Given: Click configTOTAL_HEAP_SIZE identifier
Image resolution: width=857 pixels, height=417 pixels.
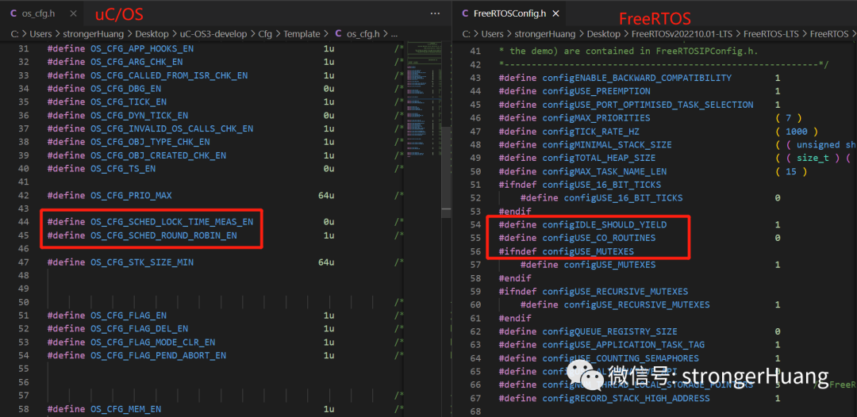Looking at the screenshot, I should pos(599,158).
